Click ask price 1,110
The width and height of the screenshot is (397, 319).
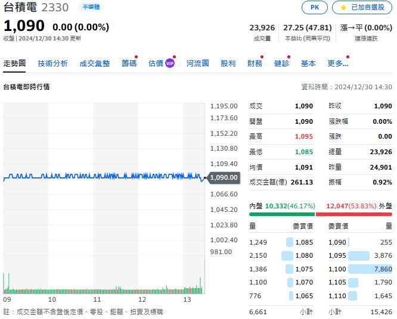(337, 296)
